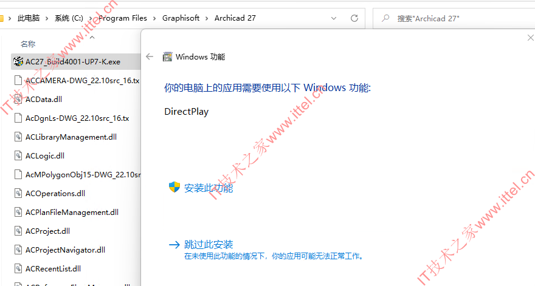Sort files by the 名称 column header

click(x=28, y=44)
